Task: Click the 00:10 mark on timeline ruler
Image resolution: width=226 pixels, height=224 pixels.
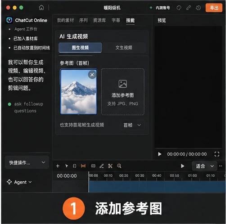Action: (108, 175)
